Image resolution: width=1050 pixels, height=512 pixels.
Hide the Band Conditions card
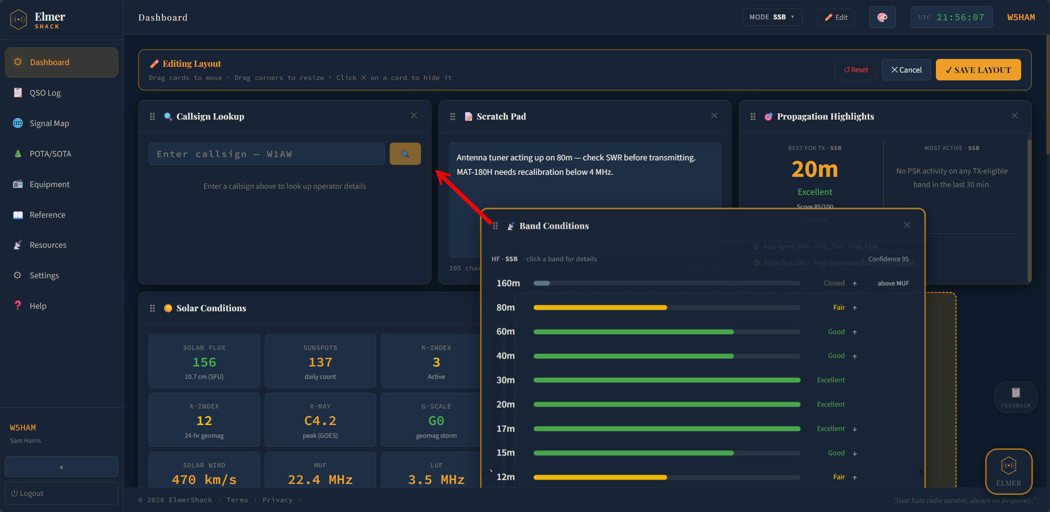[907, 225]
